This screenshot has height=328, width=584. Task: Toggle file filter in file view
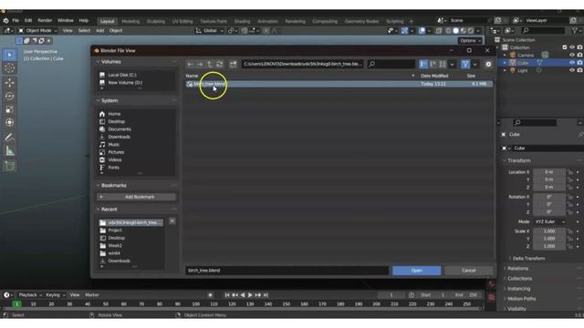465,65
